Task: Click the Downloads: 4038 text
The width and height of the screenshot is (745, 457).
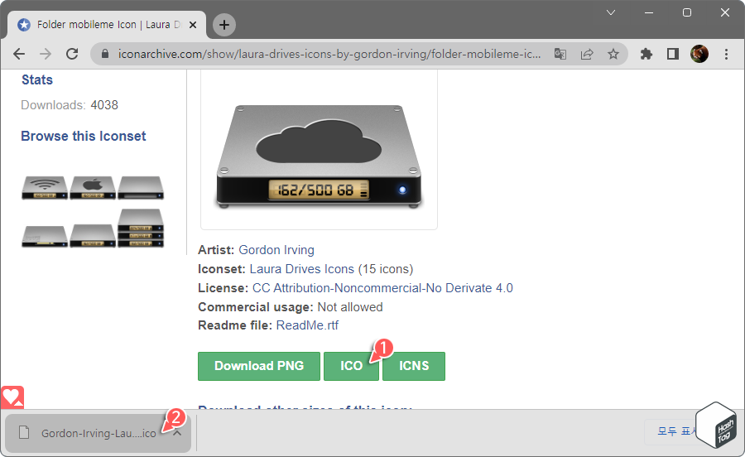Action: pyautogui.click(x=70, y=105)
